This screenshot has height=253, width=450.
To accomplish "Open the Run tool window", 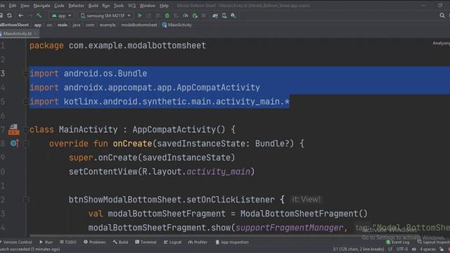I will point(46,242).
